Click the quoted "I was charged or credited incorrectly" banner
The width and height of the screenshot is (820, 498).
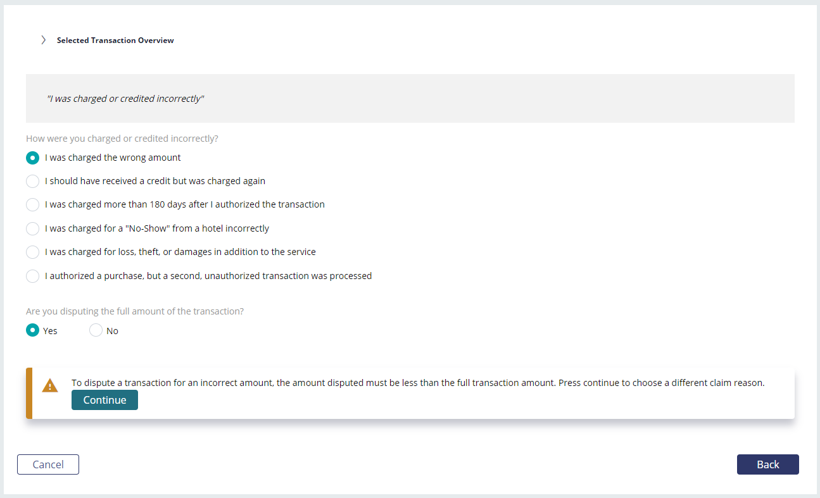click(410, 98)
